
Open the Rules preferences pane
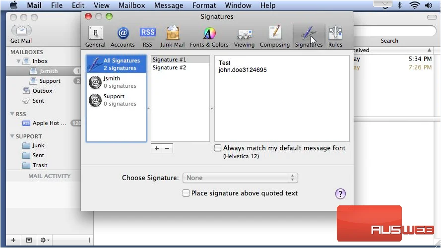335,37
